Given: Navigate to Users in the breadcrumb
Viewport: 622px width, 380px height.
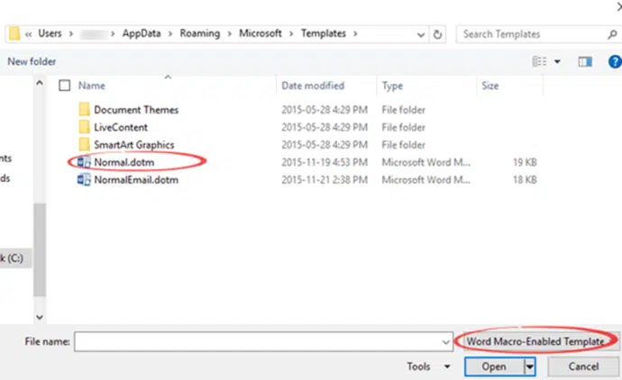Looking at the screenshot, I should [50, 33].
